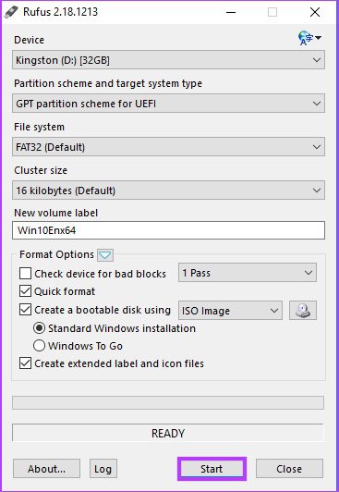Toggle Create a bootable disk using checkbox

(25, 310)
